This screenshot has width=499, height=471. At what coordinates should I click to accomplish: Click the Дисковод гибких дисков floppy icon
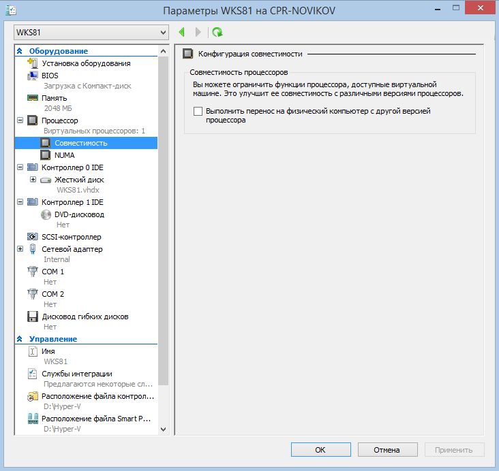point(32,316)
